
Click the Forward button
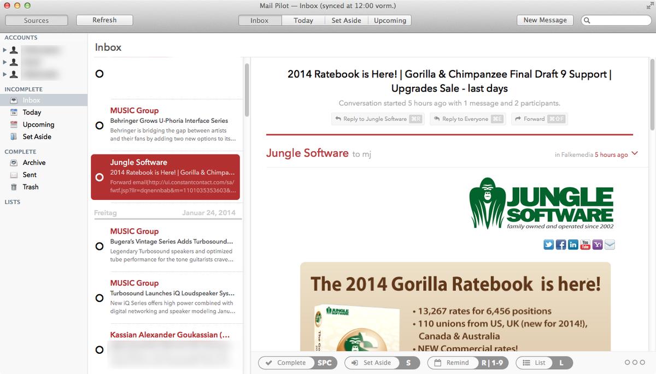[x=540, y=119]
